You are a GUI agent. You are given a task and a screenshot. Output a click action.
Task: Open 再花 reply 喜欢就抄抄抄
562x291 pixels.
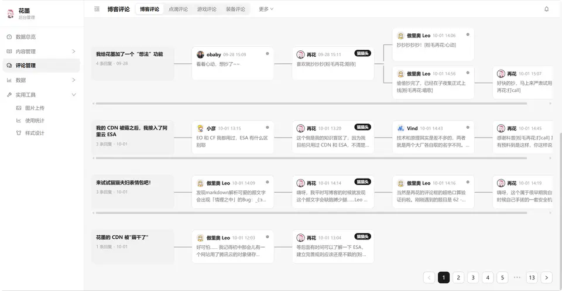pyautogui.click(x=333, y=63)
